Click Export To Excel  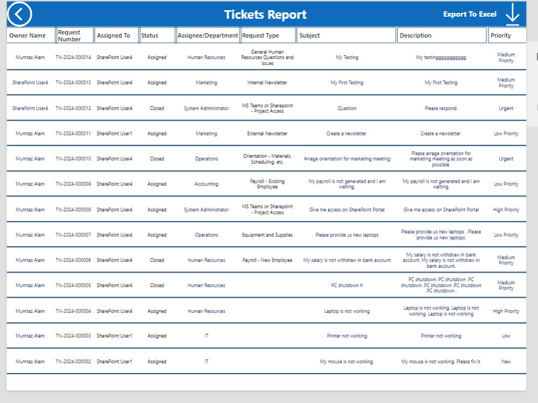(x=469, y=14)
